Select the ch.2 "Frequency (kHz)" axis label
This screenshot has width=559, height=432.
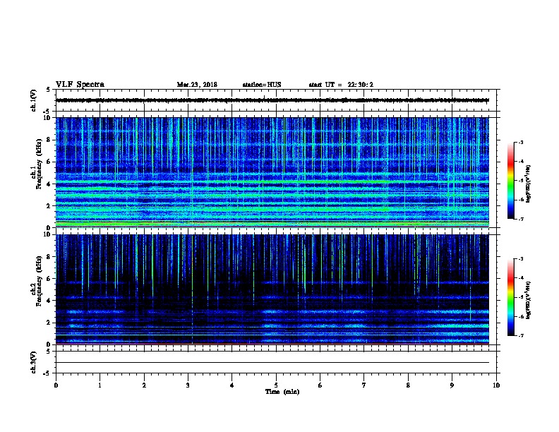coord(40,281)
